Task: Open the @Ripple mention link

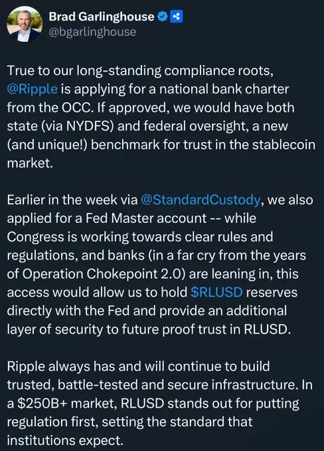Action: [33, 89]
